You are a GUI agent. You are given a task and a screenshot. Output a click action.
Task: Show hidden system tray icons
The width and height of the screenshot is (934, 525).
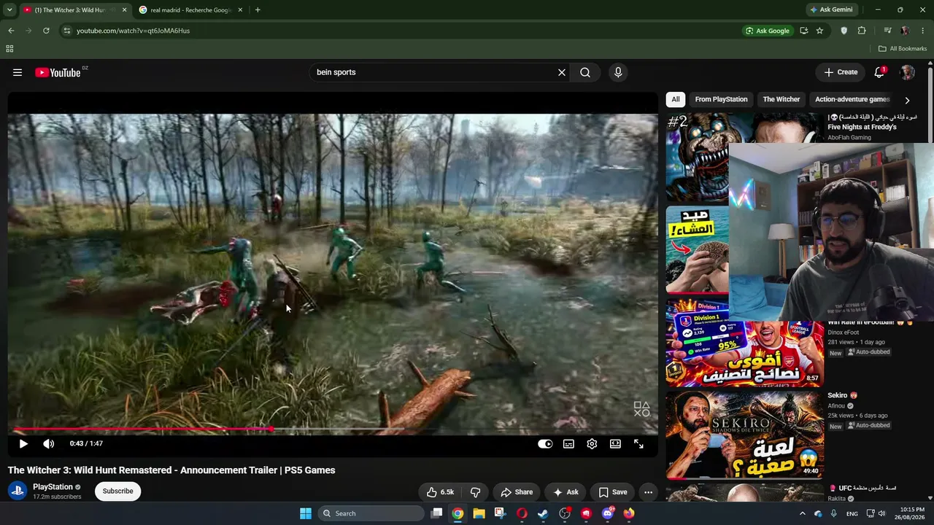pos(802,513)
